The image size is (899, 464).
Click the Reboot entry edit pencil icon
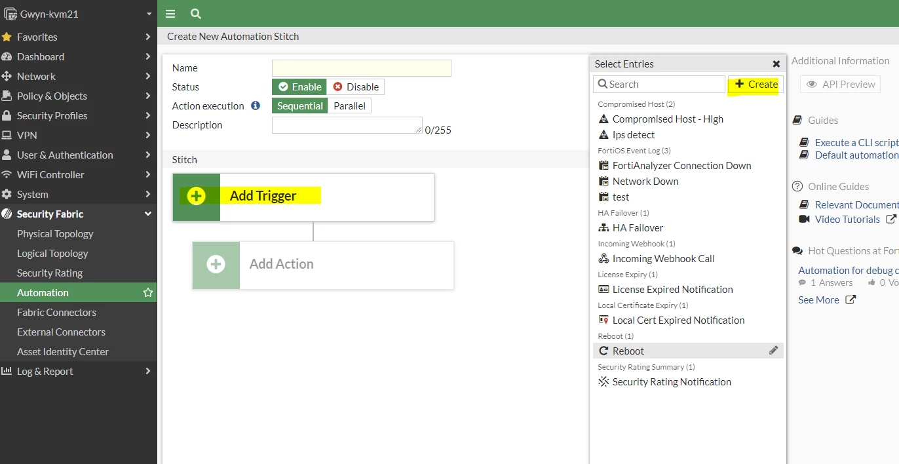774,351
